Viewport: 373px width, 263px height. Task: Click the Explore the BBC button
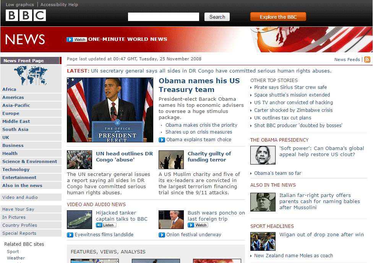pos(278,16)
